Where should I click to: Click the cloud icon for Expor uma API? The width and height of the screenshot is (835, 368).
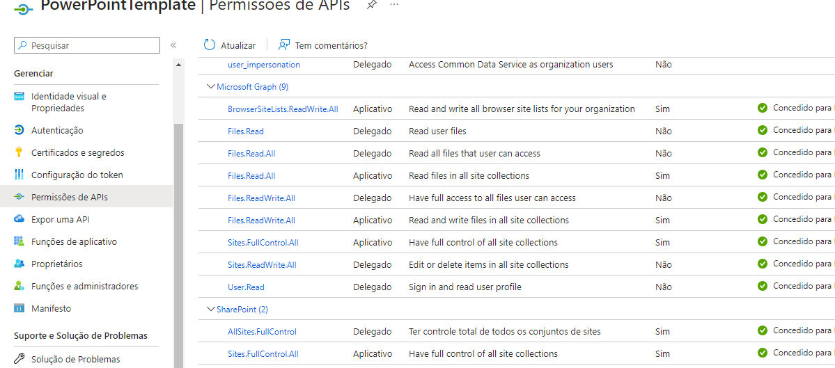19,219
